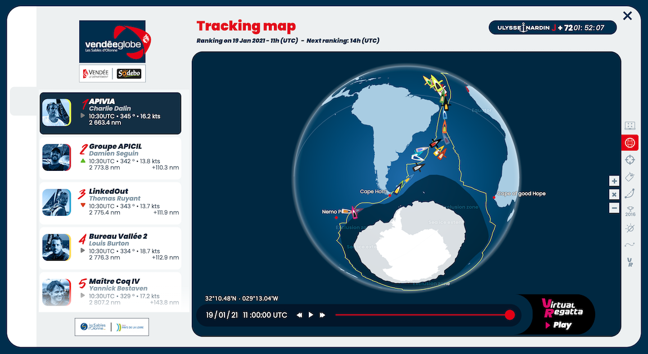Zoom out on the map with minus
Viewport: 648px width, 354px height.
pos(614,208)
